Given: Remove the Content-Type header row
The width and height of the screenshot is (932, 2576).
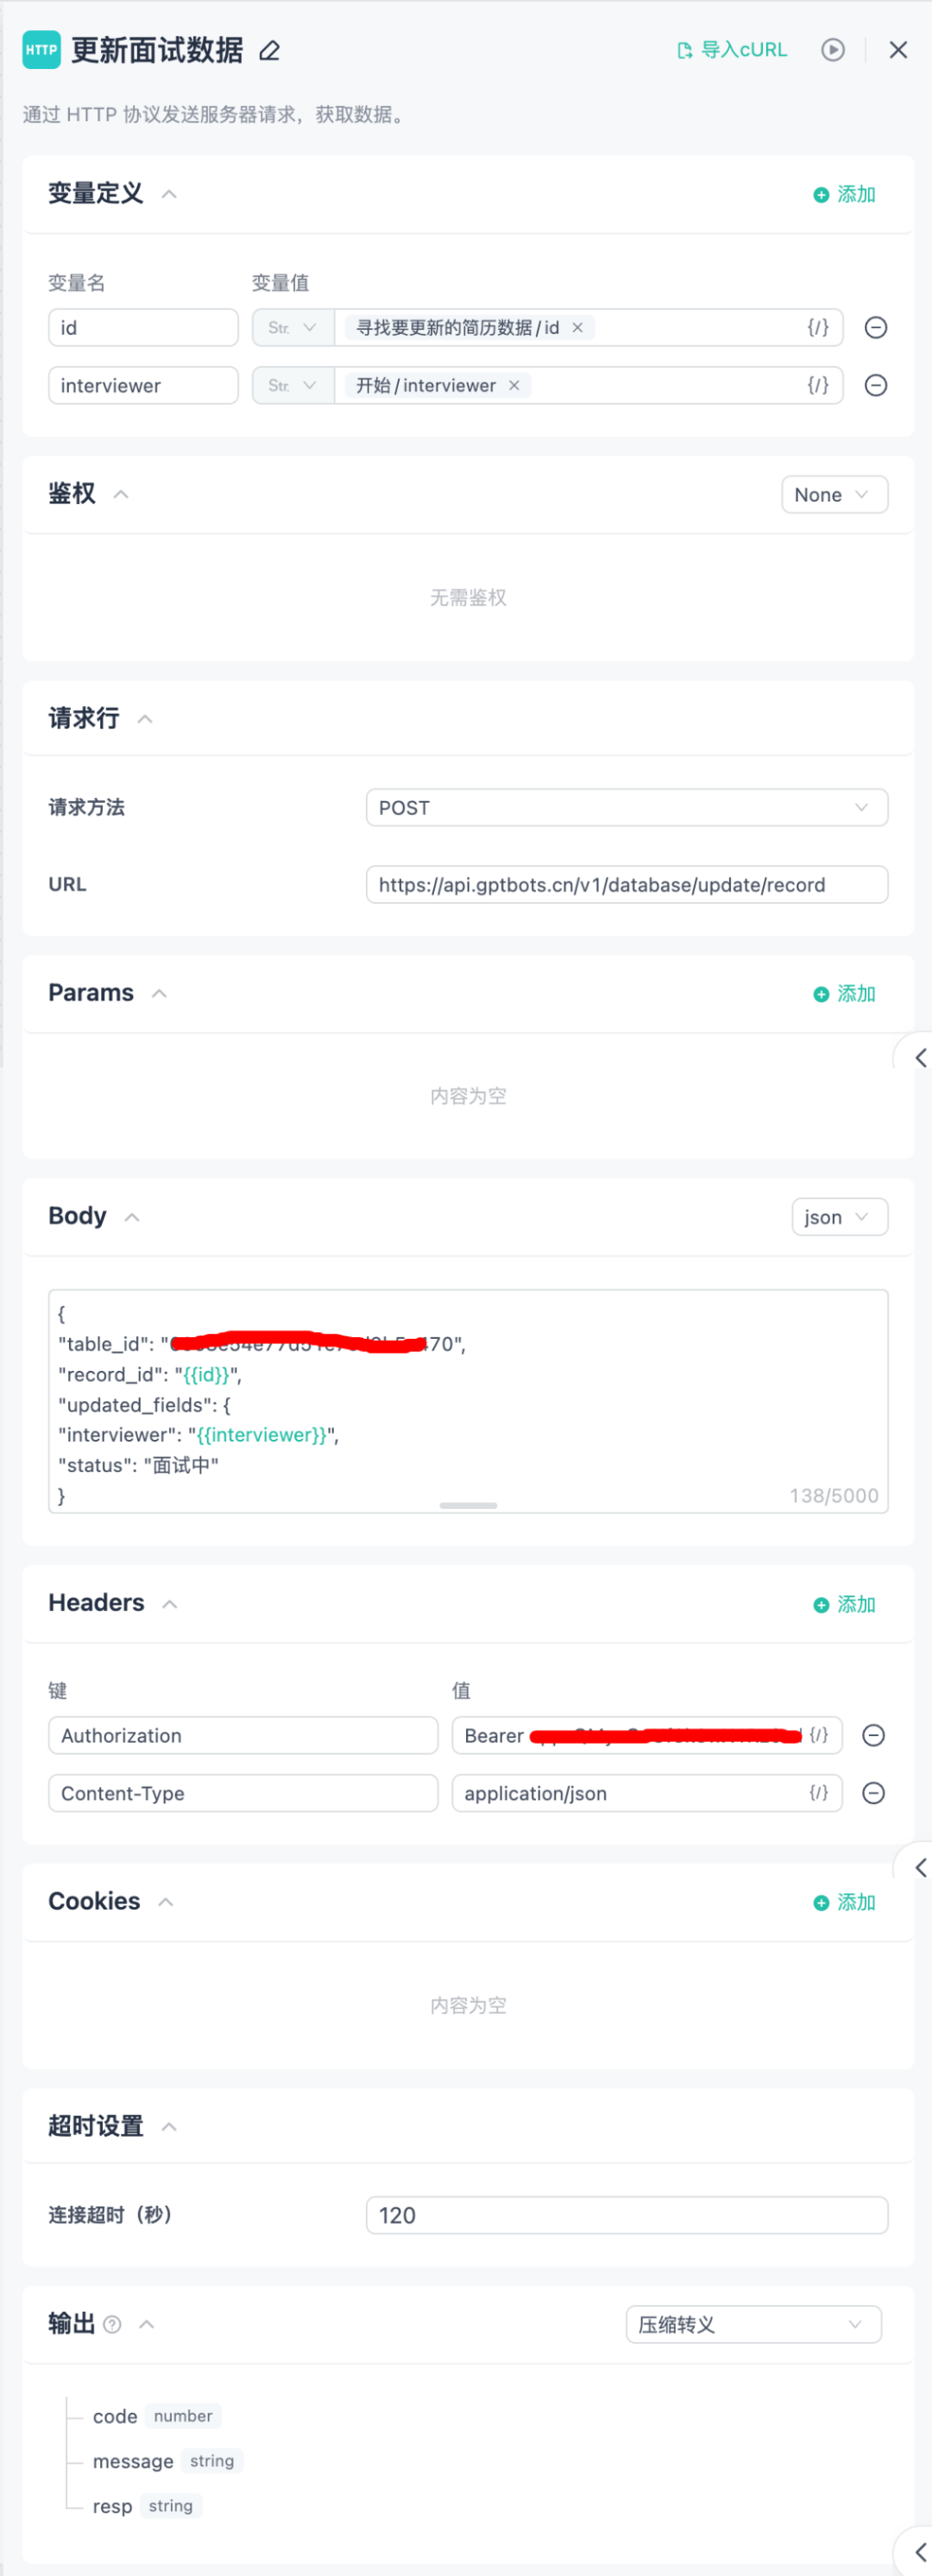Looking at the screenshot, I should (x=873, y=1793).
